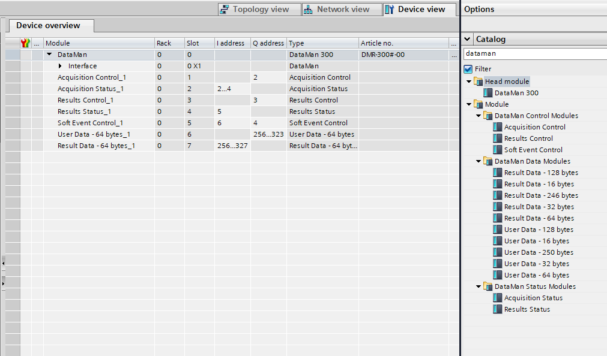
Task: Sort by the Slot column header
Action: 193,43
